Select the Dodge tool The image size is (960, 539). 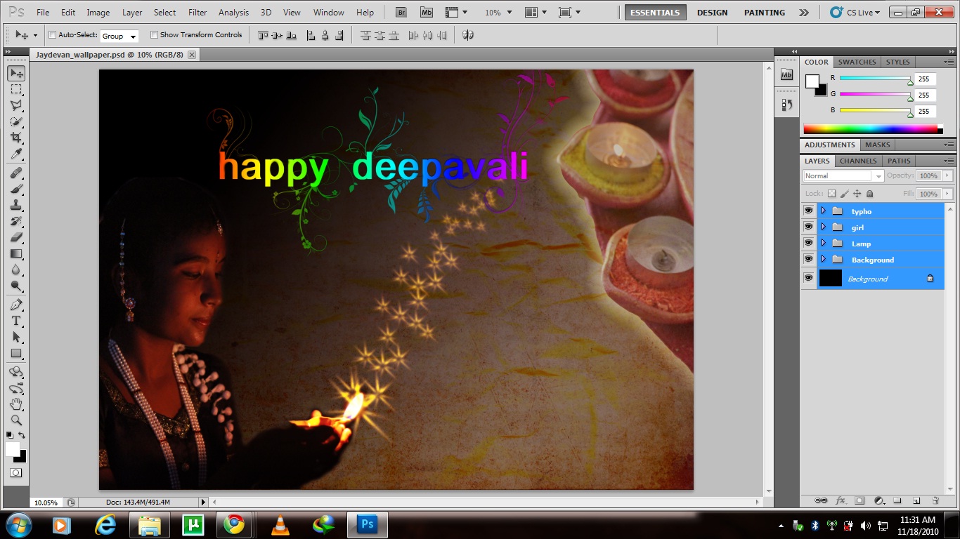[16, 286]
